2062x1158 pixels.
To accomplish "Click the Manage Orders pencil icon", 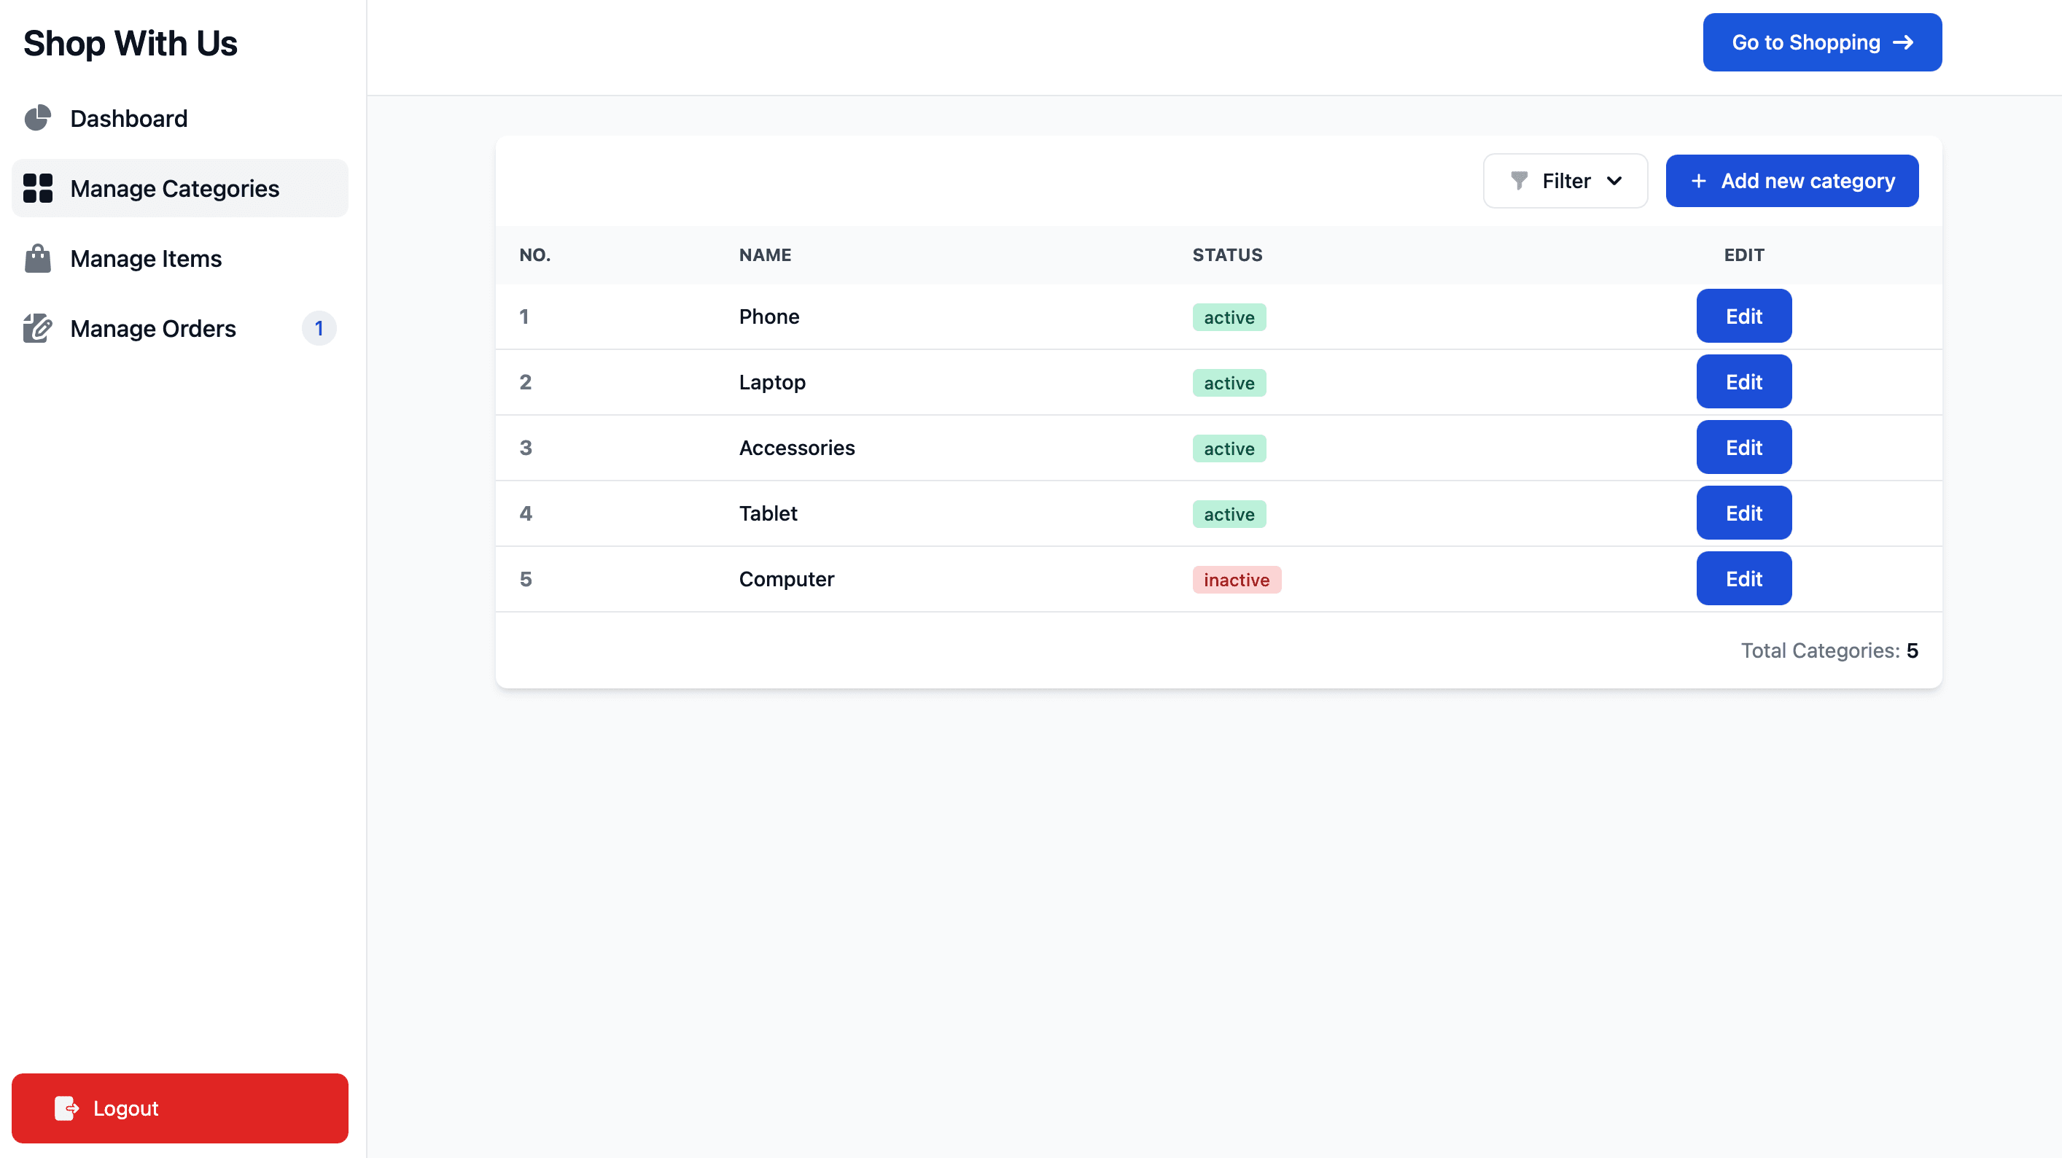I will click(38, 328).
